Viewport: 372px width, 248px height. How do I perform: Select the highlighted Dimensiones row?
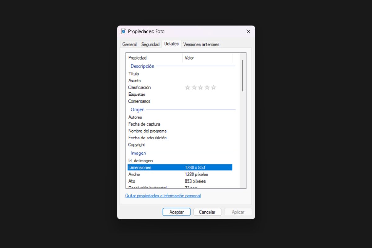coord(180,167)
